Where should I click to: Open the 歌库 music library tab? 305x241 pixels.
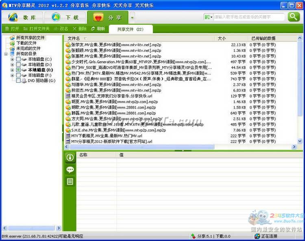point(22,17)
